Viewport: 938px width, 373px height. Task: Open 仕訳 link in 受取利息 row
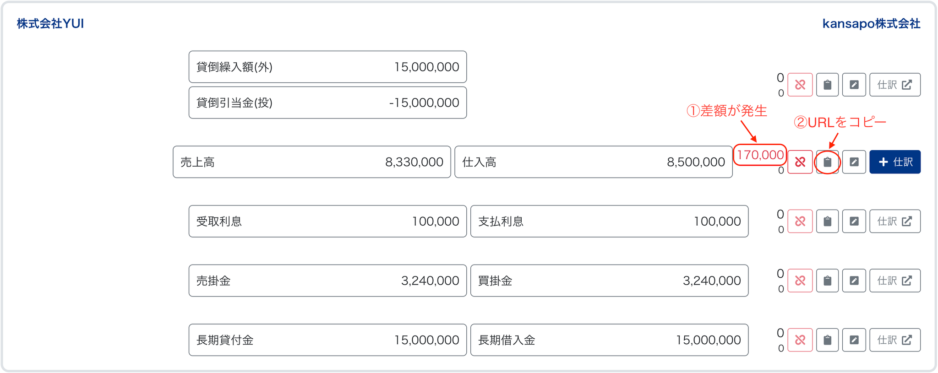click(894, 222)
